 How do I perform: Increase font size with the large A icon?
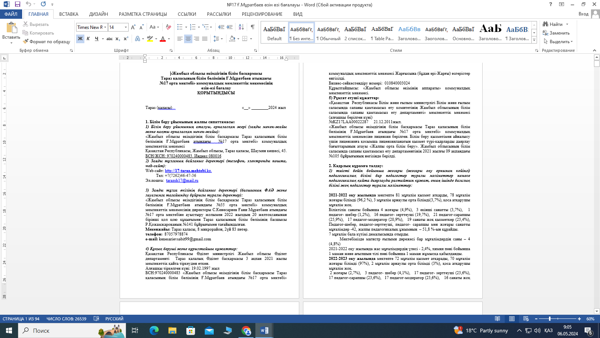tap(133, 27)
